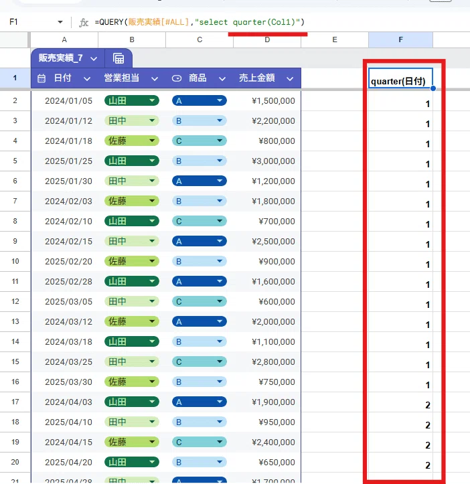Select row 10 header number
Screen dimensions: 470x484
point(15,261)
